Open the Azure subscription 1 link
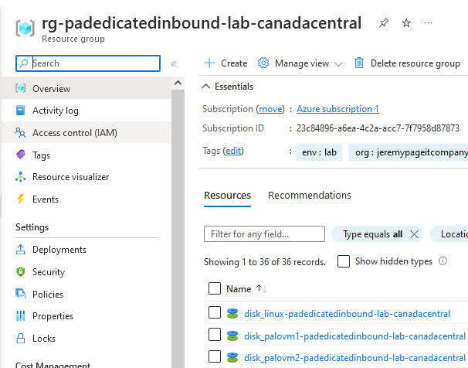The height and width of the screenshot is (368, 468). click(x=337, y=109)
